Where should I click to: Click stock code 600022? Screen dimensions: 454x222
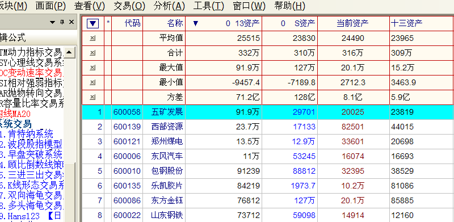click(x=127, y=215)
